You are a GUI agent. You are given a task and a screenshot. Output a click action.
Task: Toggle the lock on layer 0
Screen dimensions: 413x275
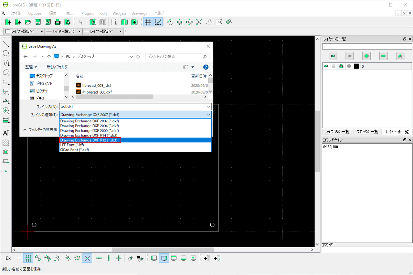coord(333,66)
